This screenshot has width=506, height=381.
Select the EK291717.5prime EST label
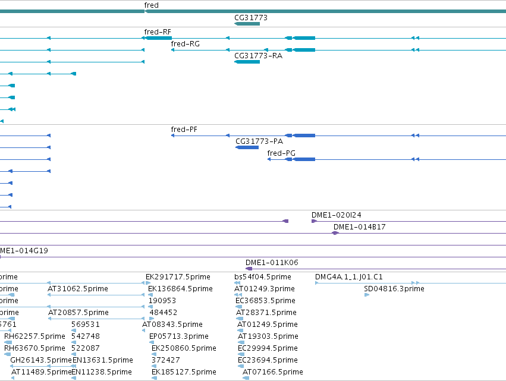click(x=178, y=277)
